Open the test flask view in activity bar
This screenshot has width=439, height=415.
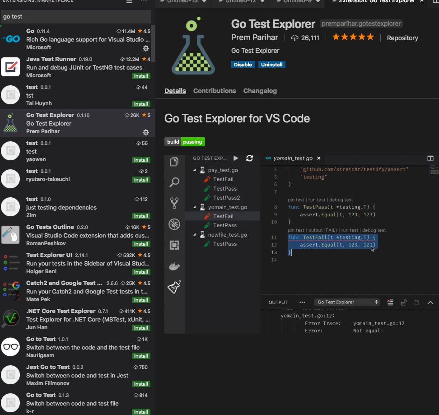[x=174, y=287]
